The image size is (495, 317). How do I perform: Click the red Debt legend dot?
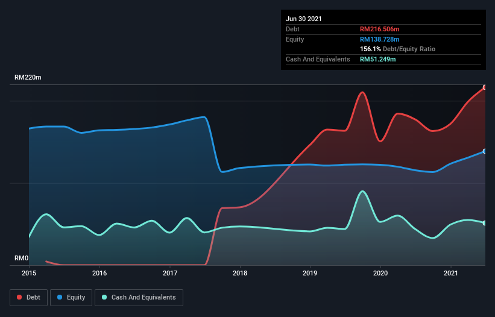[x=19, y=297]
